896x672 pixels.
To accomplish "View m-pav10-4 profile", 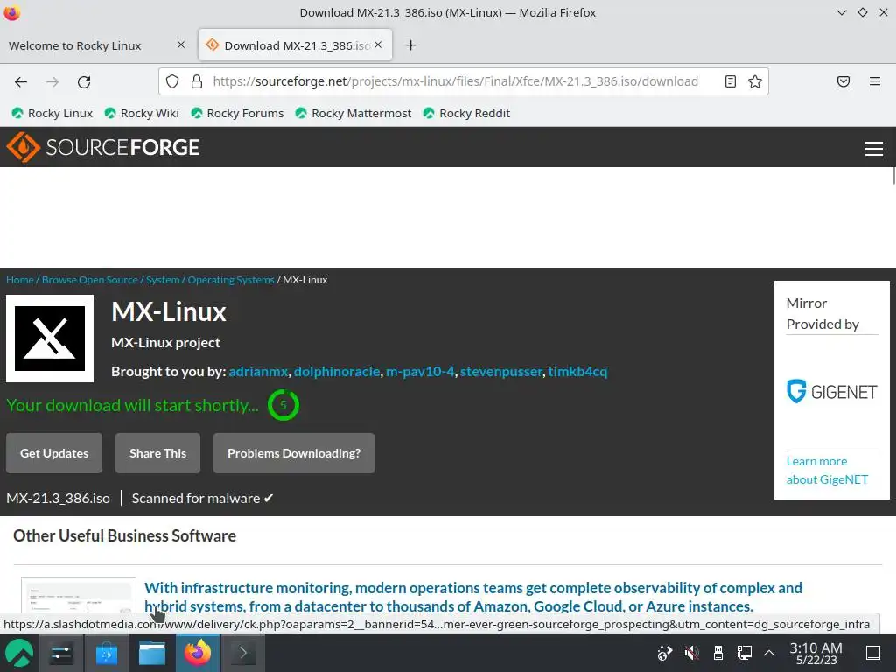I will [420, 371].
